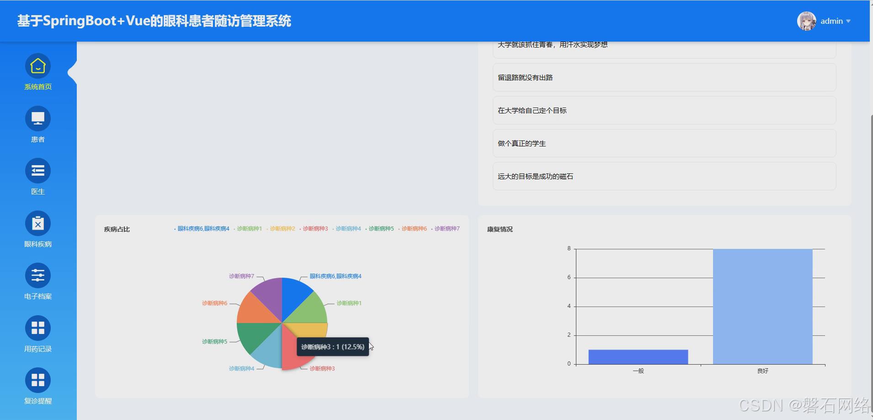Select the 电子档案 electronic records icon
Viewport: 873px width, 420px height.
click(37, 275)
